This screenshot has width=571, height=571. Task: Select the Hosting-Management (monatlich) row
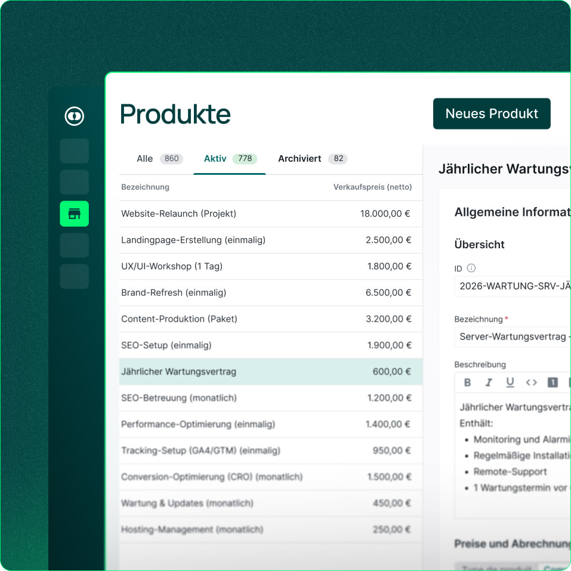[x=271, y=529]
